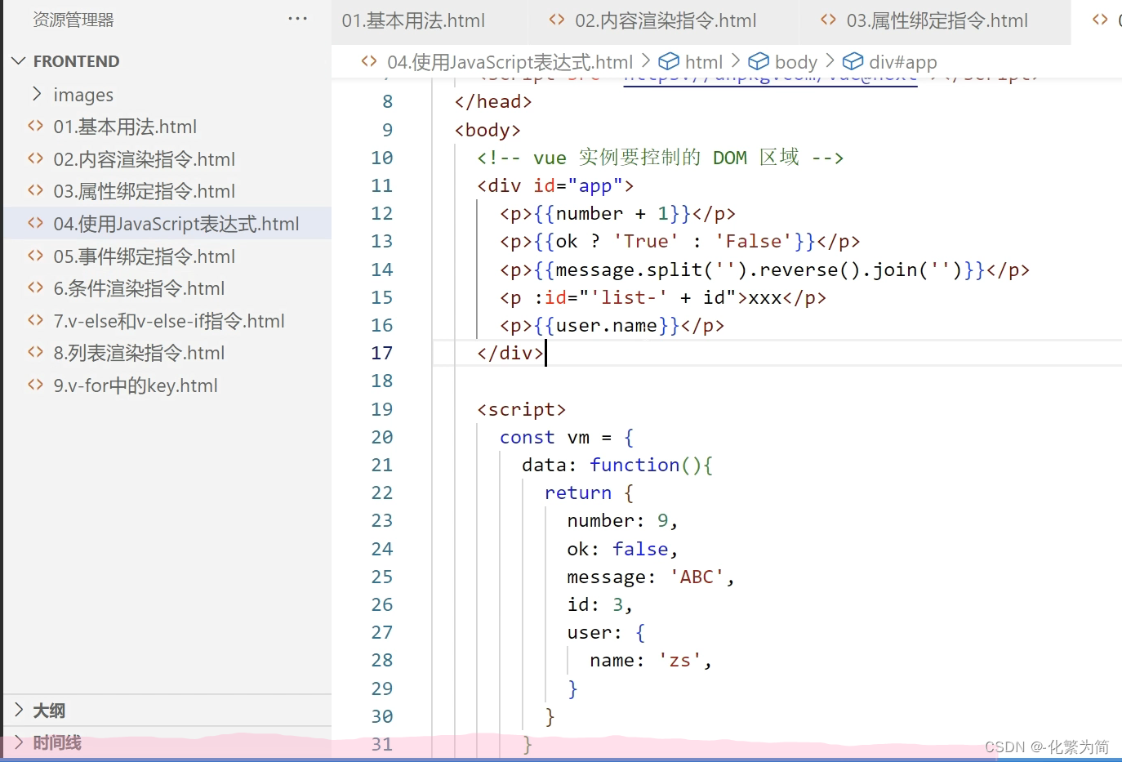The image size is (1122, 762).
Task: Click the {{number + 1}} expression line
Action: click(x=617, y=213)
